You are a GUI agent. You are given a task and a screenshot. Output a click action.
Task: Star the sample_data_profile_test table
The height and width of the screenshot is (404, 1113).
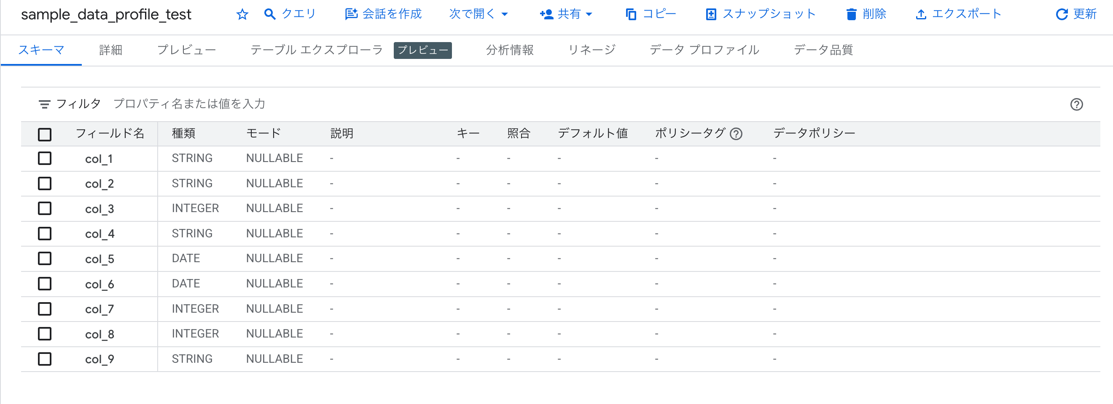242,14
